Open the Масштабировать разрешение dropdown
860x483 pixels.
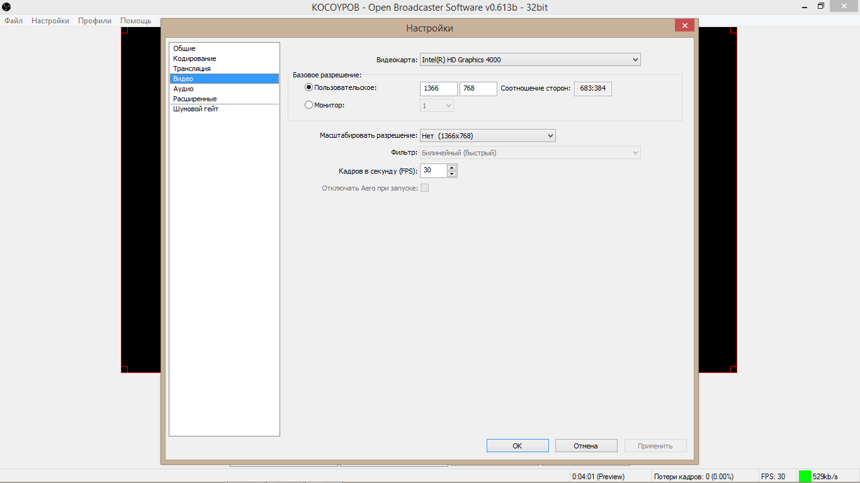[x=488, y=135]
